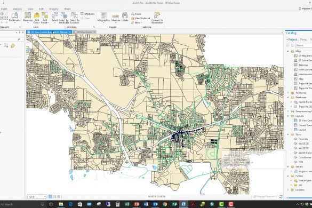312x208 pixels.
Task: Open the Basemap gallery button
Action: (28, 18)
